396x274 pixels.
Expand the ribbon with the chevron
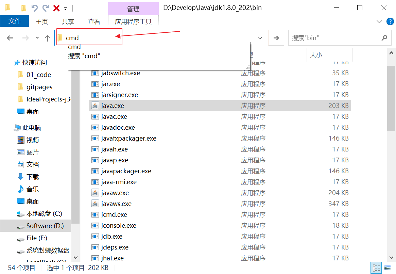coord(379,21)
